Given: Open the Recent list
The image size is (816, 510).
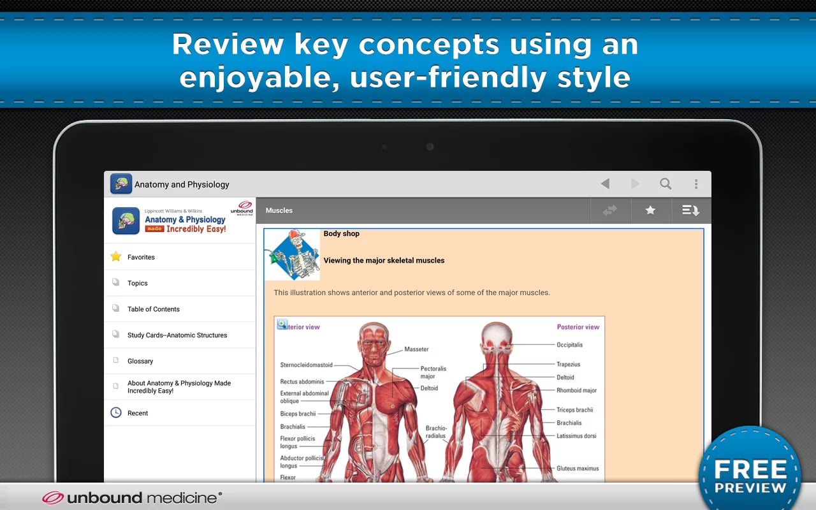Looking at the screenshot, I should tap(180, 413).
